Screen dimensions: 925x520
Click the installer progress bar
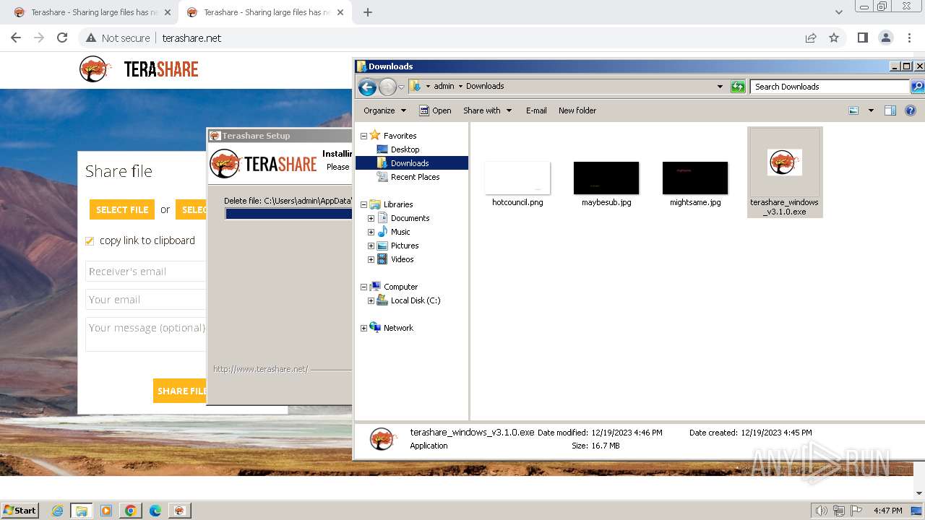(288, 214)
